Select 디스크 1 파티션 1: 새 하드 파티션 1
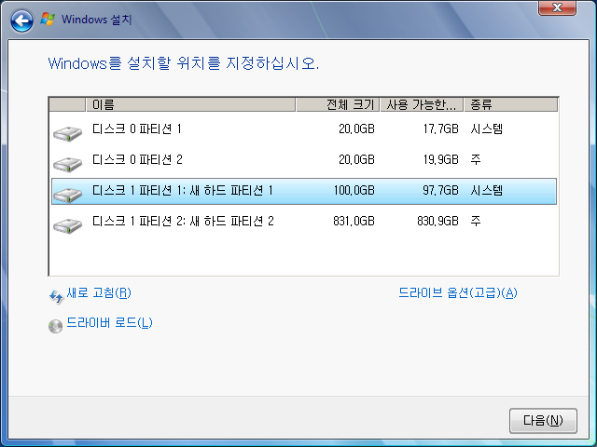Image resolution: width=597 pixels, height=447 pixels. [x=304, y=191]
